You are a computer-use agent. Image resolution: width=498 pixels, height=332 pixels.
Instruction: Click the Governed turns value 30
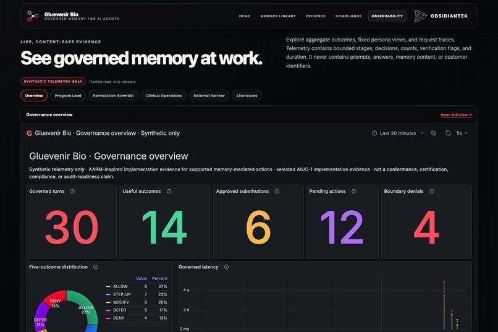click(x=72, y=227)
